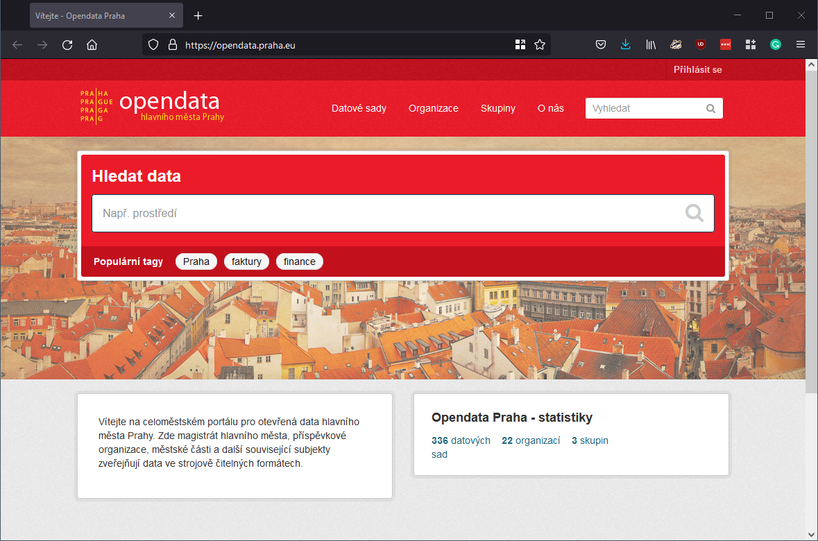Open the Privacy Badger extension icon
Image resolution: width=818 pixels, height=541 pixels.
pyautogui.click(x=676, y=44)
